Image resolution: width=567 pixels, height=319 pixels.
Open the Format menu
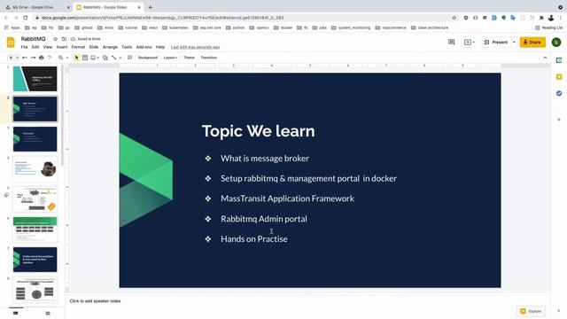tap(78, 47)
